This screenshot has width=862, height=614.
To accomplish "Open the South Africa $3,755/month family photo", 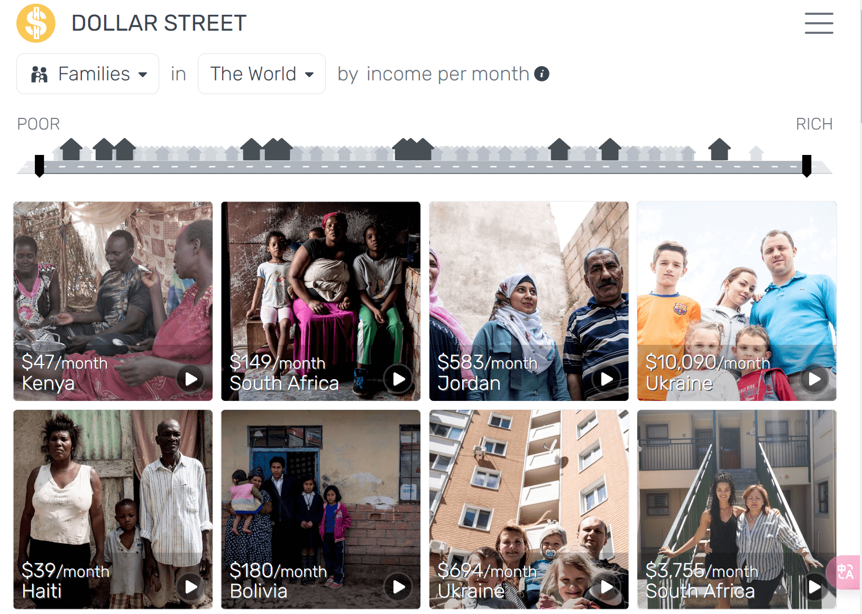I will pos(737,509).
